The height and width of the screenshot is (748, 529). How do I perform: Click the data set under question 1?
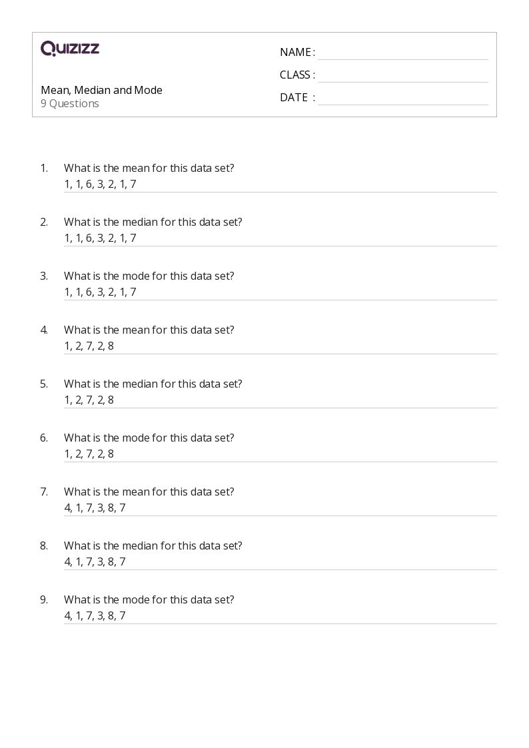[x=100, y=184]
